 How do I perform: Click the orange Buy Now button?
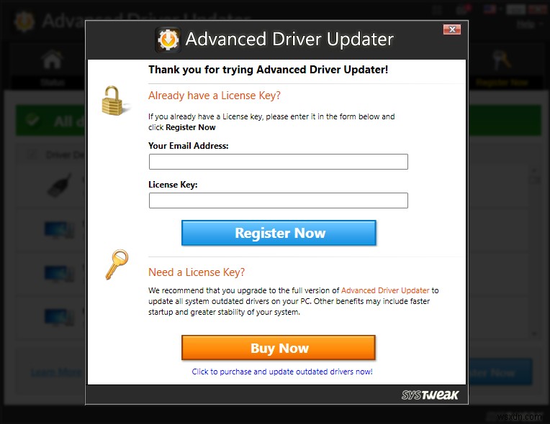pos(279,348)
